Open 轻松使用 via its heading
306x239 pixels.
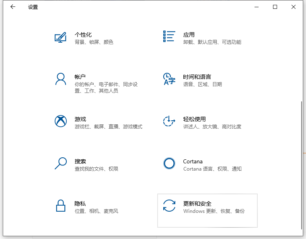point(194,119)
